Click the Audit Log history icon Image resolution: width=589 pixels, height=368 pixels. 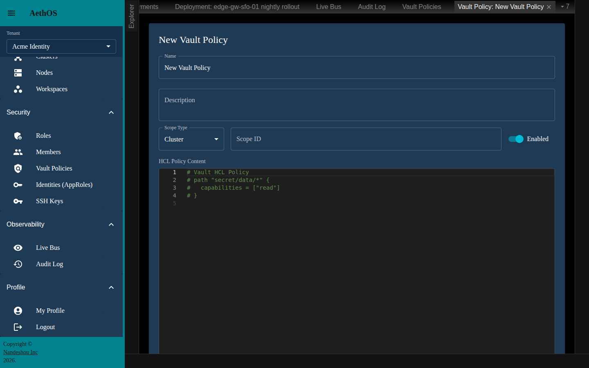pyautogui.click(x=18, y=264)
